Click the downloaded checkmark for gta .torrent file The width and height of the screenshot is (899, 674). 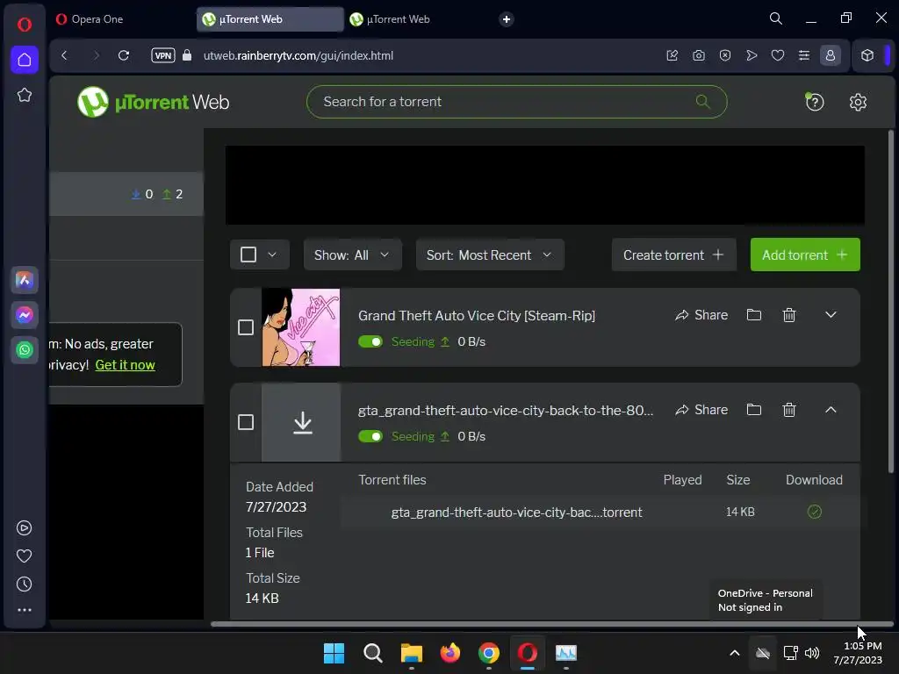click(814, 512)
